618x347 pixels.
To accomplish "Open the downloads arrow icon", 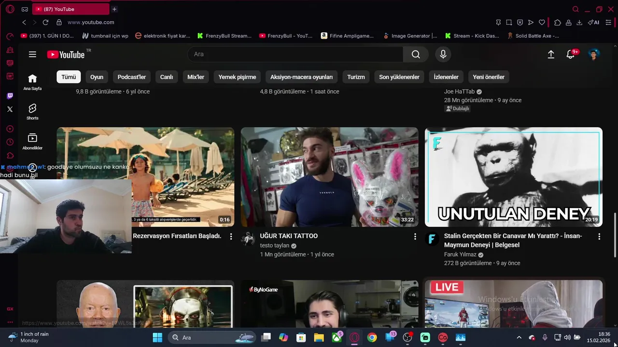I will pos(579,22).
